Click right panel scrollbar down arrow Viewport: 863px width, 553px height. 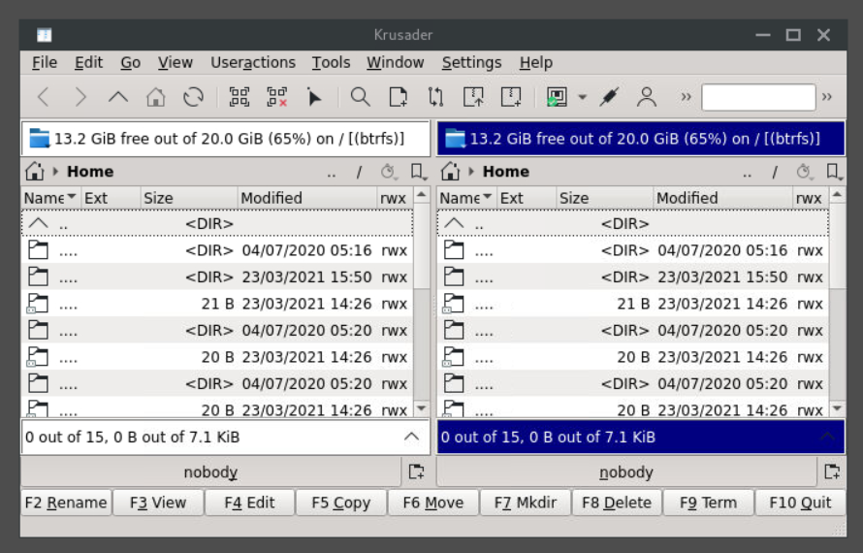click(x=837, y=408)
